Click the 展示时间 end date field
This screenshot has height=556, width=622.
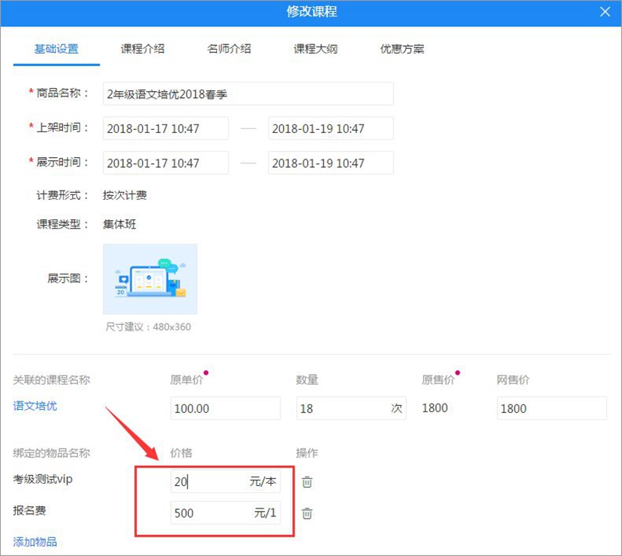coord(330,163)
